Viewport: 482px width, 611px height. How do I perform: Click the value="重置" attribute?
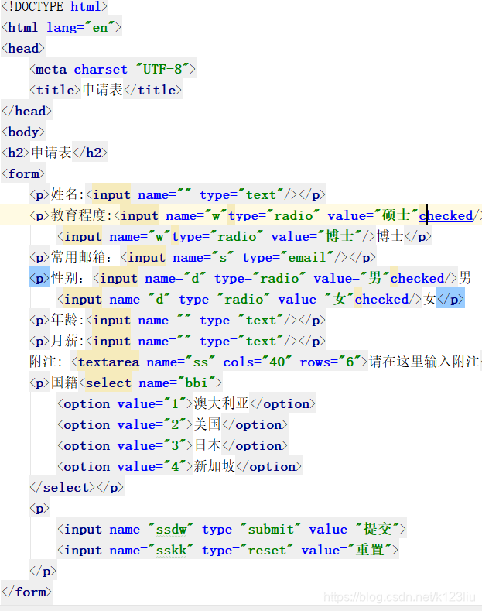346,551
